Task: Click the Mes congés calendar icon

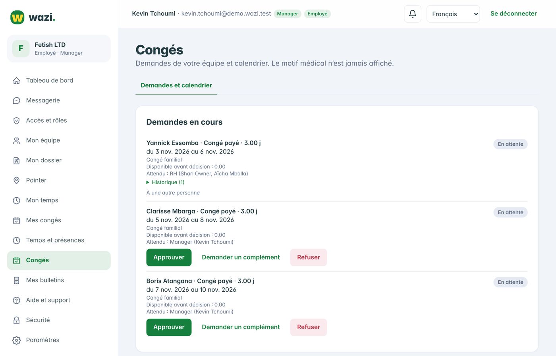Action: [x=16, y=220]
